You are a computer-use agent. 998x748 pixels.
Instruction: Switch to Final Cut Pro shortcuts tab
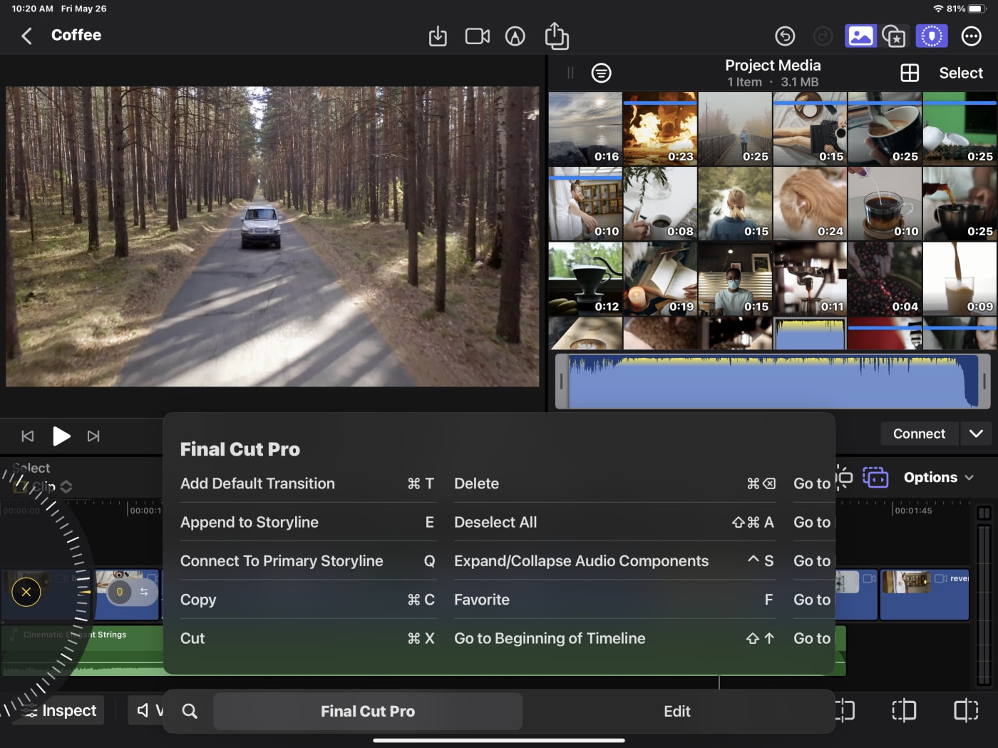click(368, 711)
